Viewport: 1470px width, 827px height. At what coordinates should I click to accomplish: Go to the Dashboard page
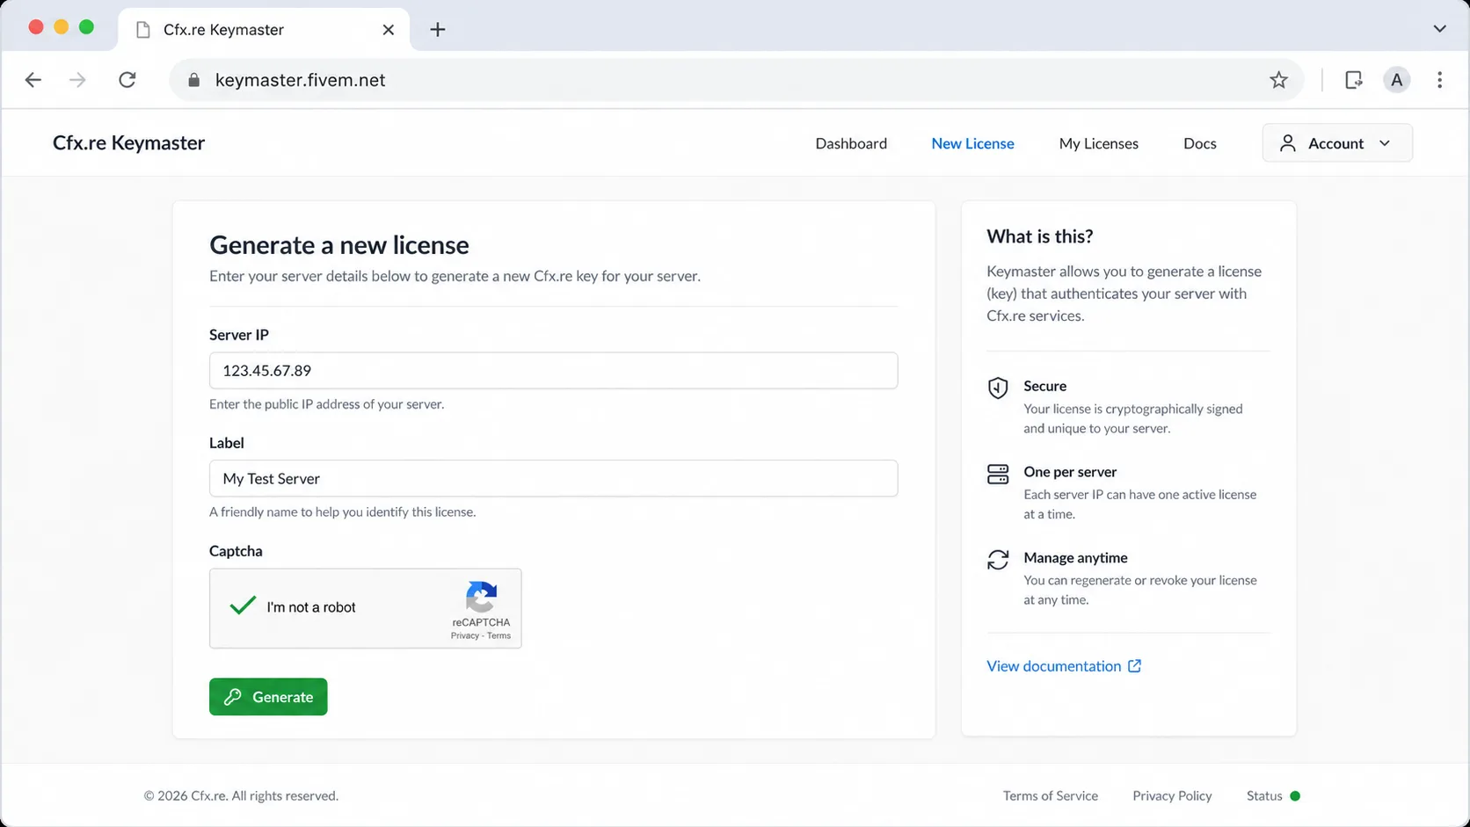851,143
